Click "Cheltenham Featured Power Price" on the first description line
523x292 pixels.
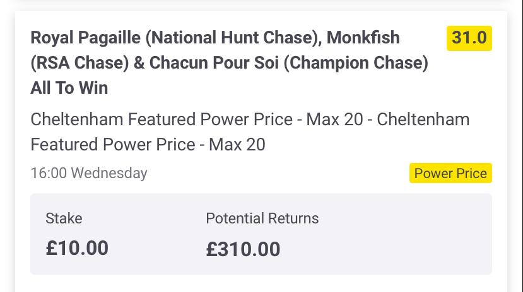tap(161, 120)
